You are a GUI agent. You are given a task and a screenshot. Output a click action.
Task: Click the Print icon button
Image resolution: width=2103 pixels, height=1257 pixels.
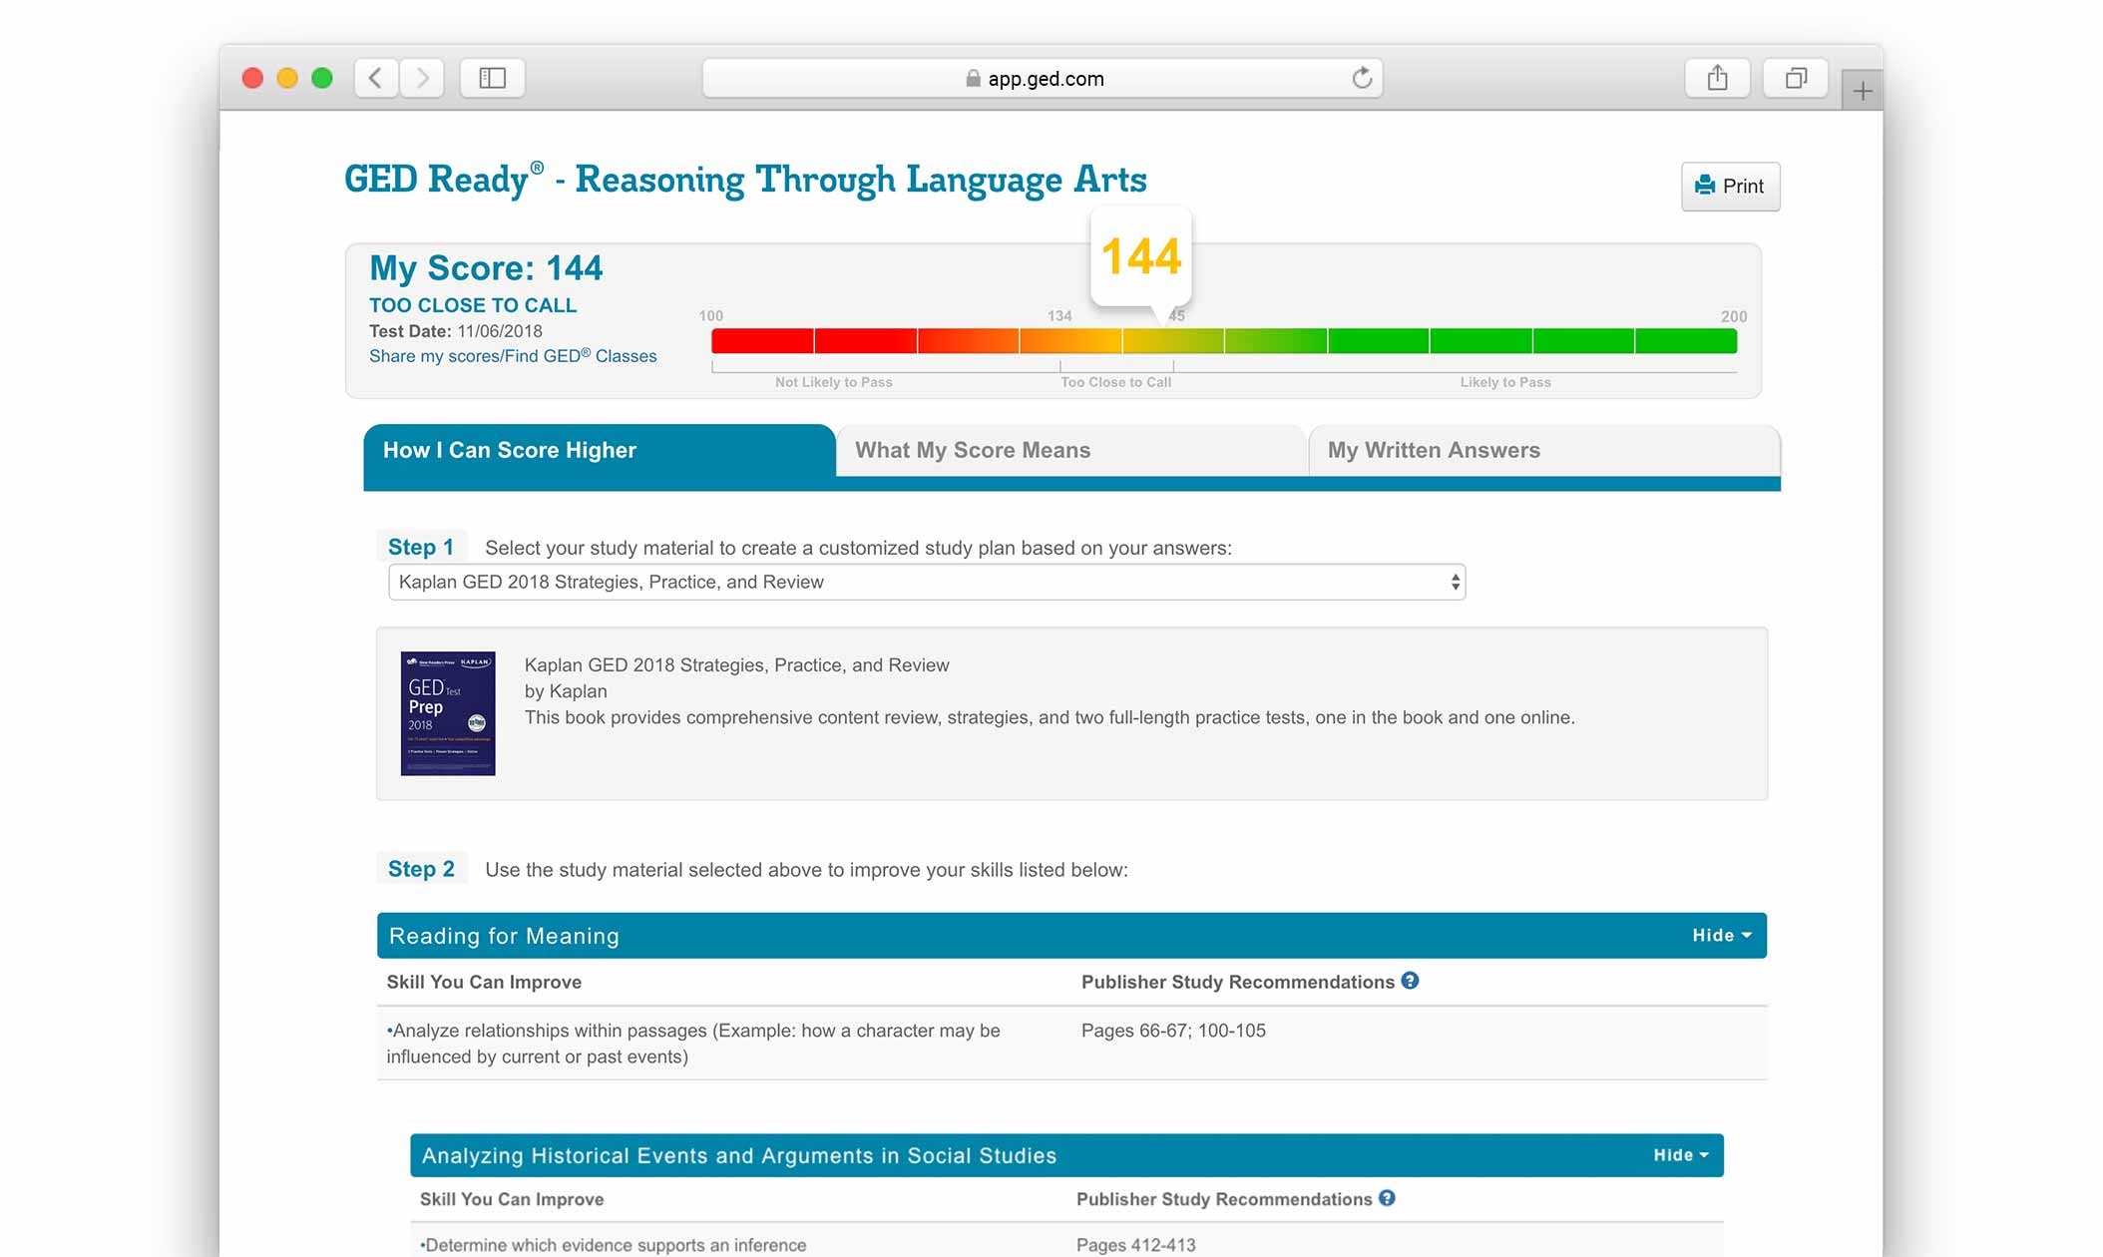tap(1729, 186)
